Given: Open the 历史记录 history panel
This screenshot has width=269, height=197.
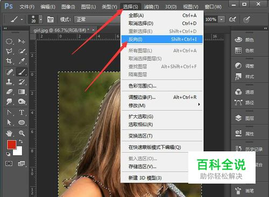Looking at the screenshot, I should pos(249,149).
